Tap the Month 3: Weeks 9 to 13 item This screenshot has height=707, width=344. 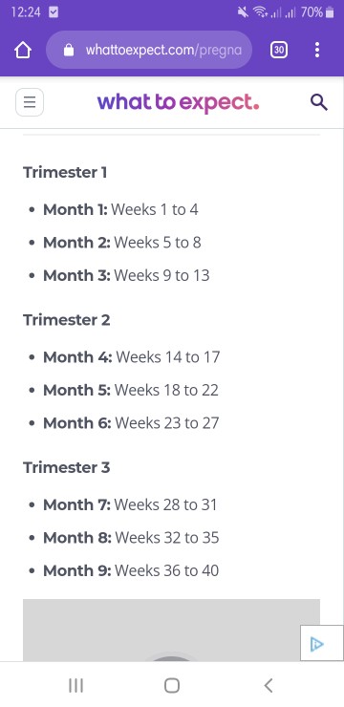coord(126,275)
